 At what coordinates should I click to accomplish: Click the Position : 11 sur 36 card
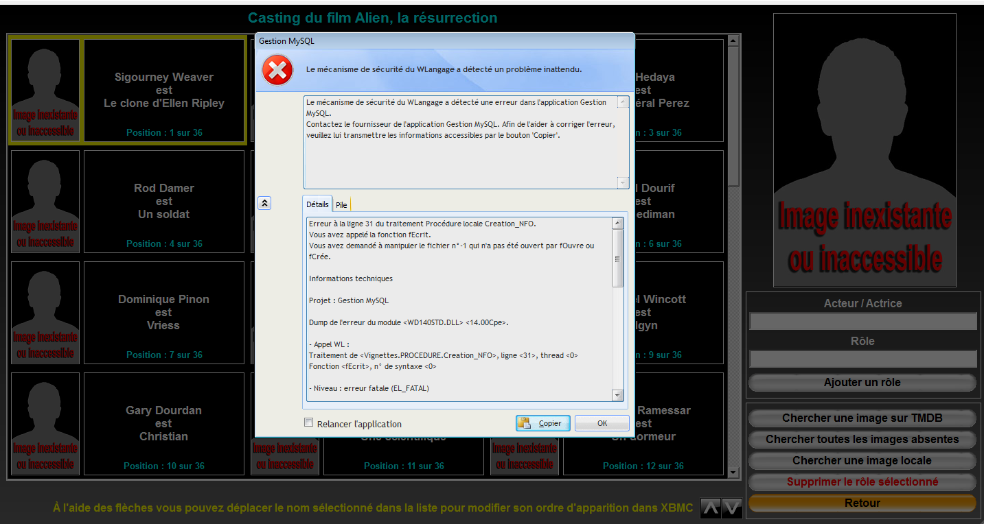click(x=404, y=456)
